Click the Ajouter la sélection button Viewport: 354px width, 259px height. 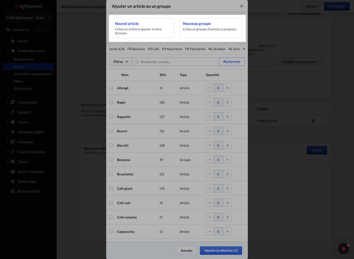(x=221, y=250)
